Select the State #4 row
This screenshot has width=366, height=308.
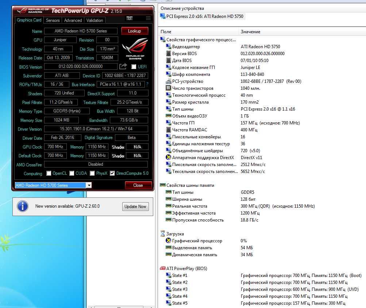coord(257,296)
